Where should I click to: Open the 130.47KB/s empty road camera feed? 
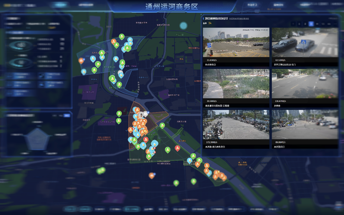click(x=305, y=83)
